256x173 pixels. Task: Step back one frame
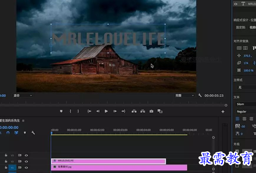pos(98,111)
